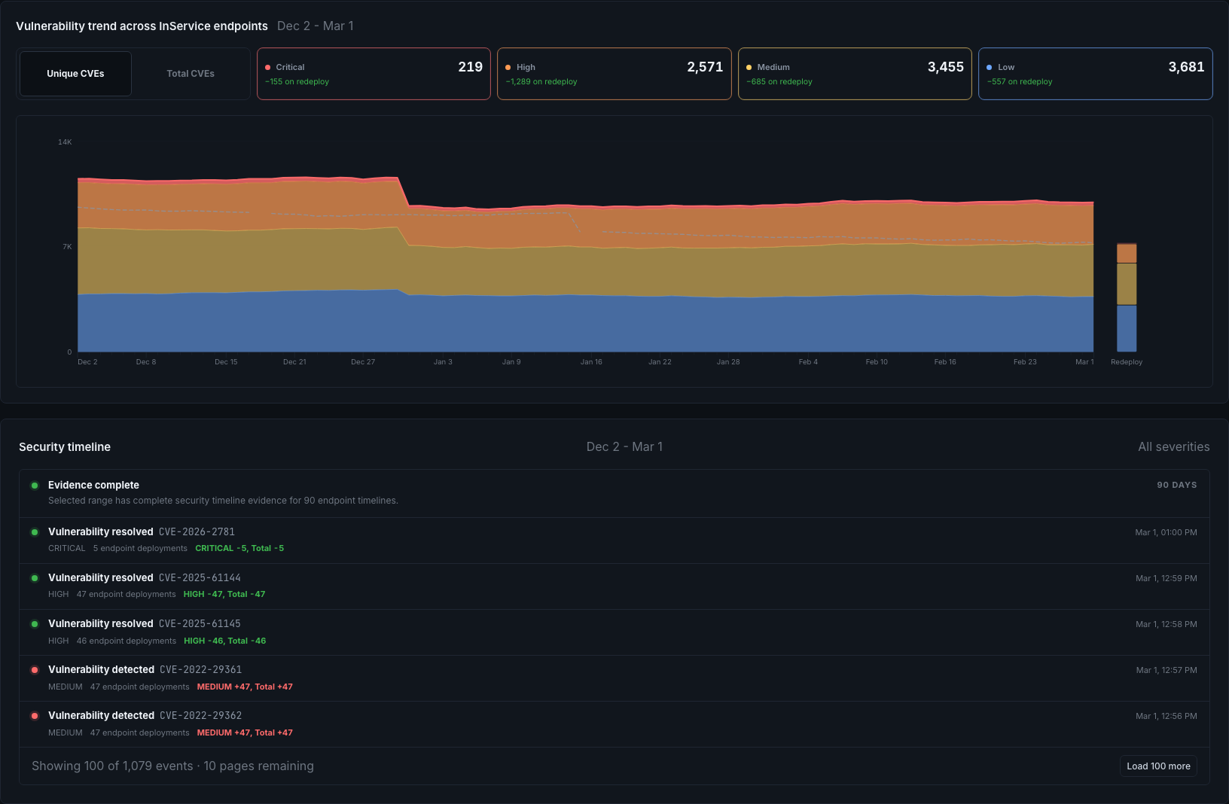Click the Low count 3,681
Screen dimensions: 1229x804
coord(1186,67)
